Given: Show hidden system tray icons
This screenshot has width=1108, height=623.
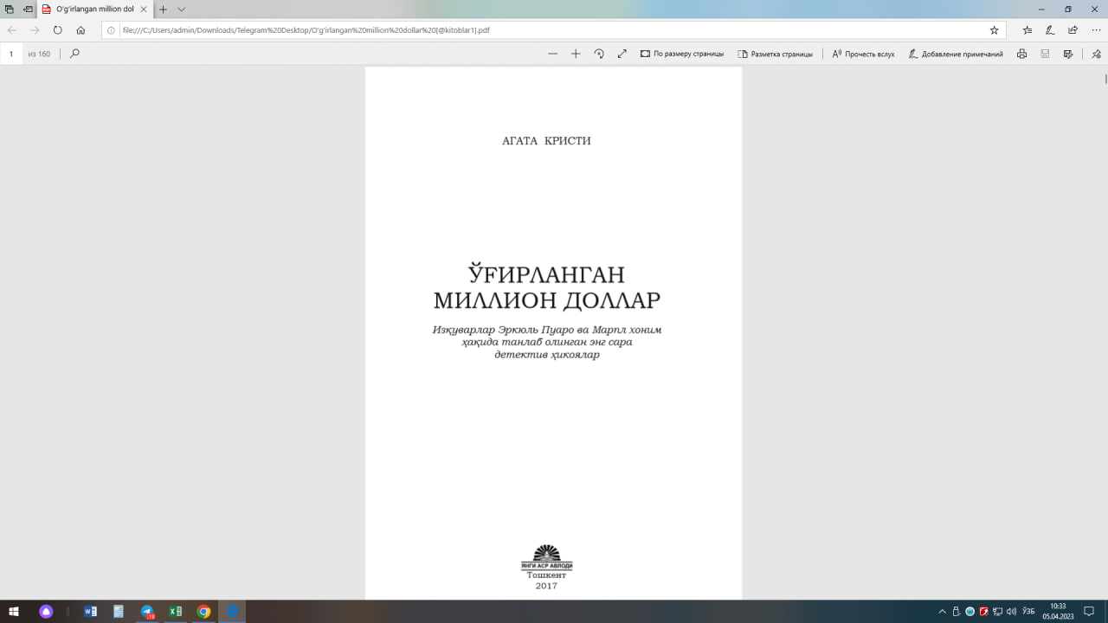Looking at the screenshot, I should tap(943, 612).
